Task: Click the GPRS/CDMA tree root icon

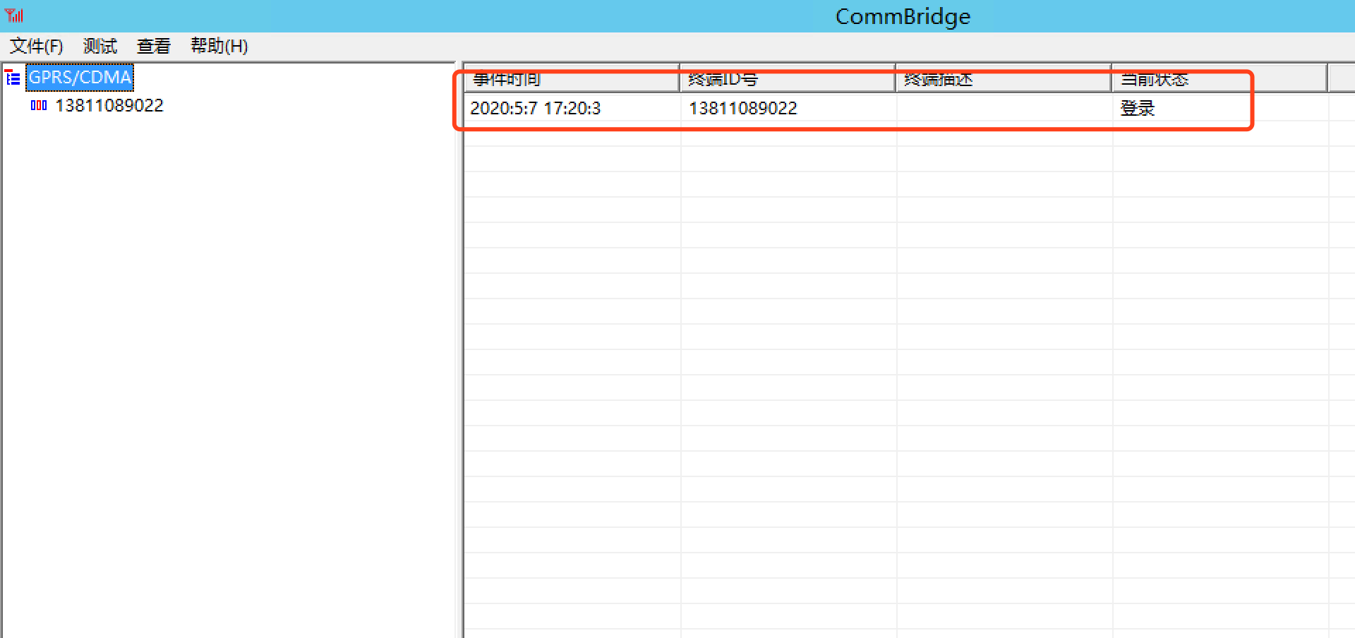Action: 13,78
